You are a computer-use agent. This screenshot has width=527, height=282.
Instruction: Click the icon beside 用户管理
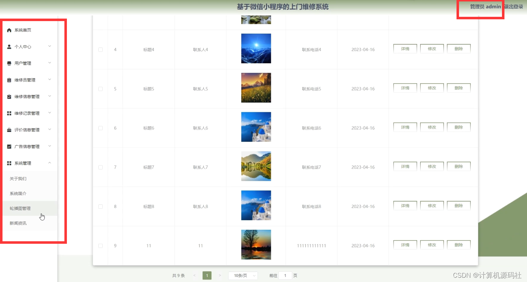click(9, 64)
